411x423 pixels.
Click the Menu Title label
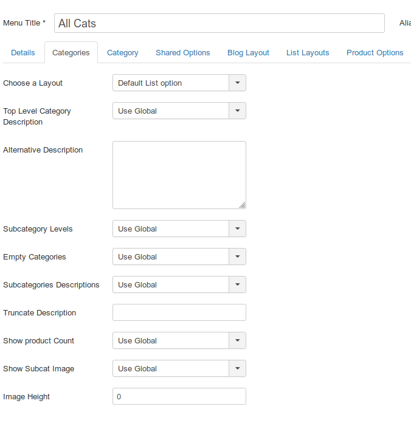pyautogui.click(x=24, y=23)
